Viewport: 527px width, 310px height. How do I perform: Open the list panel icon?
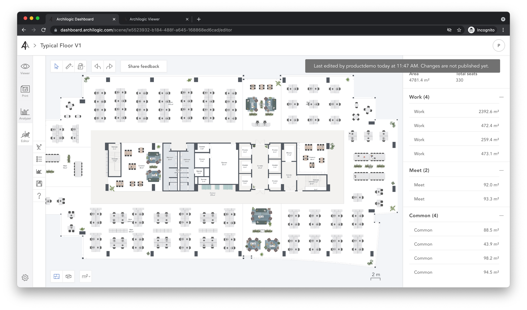tap(39, 159)
